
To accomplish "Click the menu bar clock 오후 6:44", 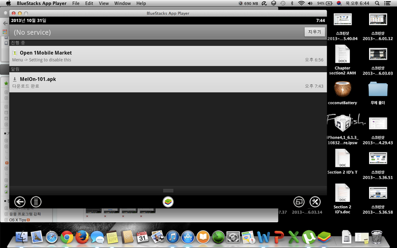I will pos(357,3).
